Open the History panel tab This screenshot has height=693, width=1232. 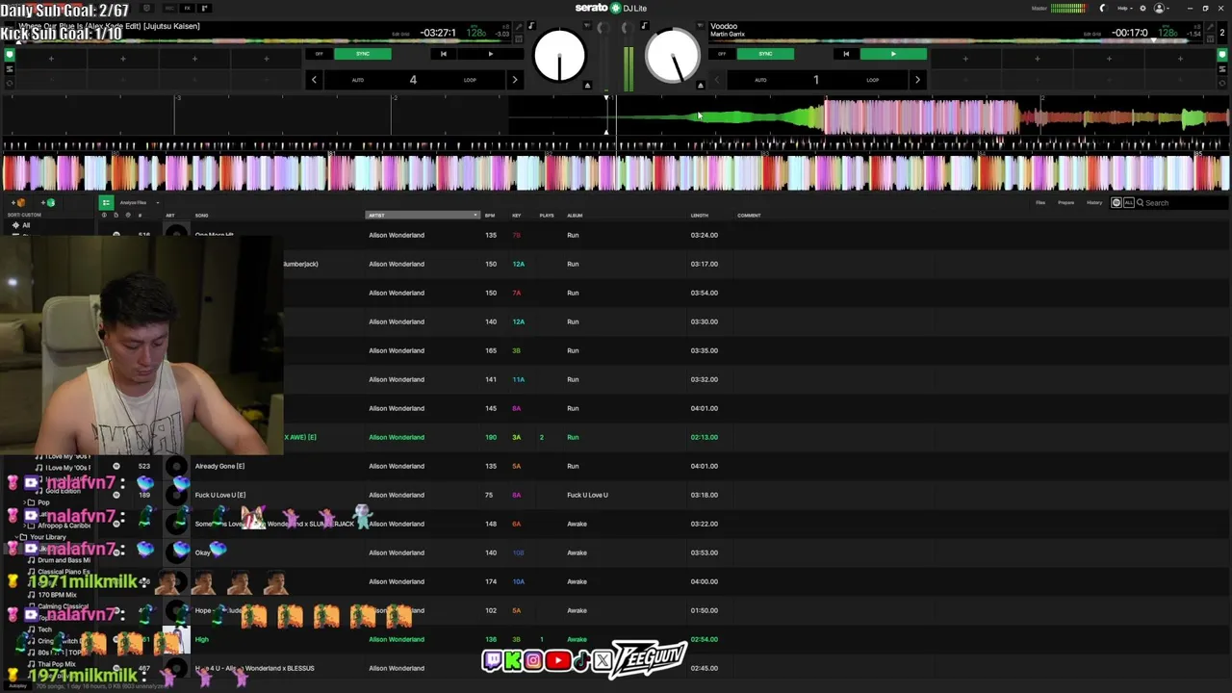coord(1094,203)
